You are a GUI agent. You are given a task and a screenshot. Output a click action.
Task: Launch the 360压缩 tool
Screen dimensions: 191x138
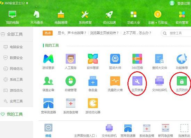pyautogui.click(x=137, y=62)
